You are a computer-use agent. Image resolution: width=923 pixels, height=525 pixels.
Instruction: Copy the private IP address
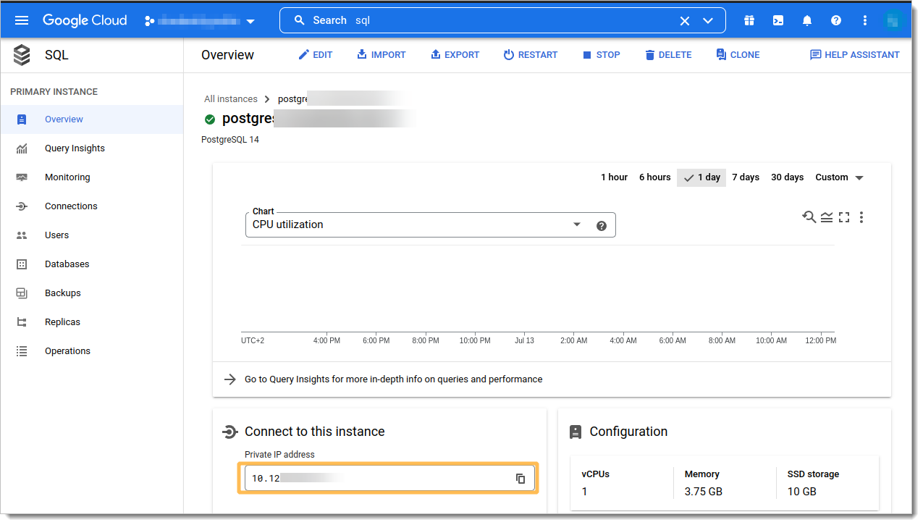[520, 479]
